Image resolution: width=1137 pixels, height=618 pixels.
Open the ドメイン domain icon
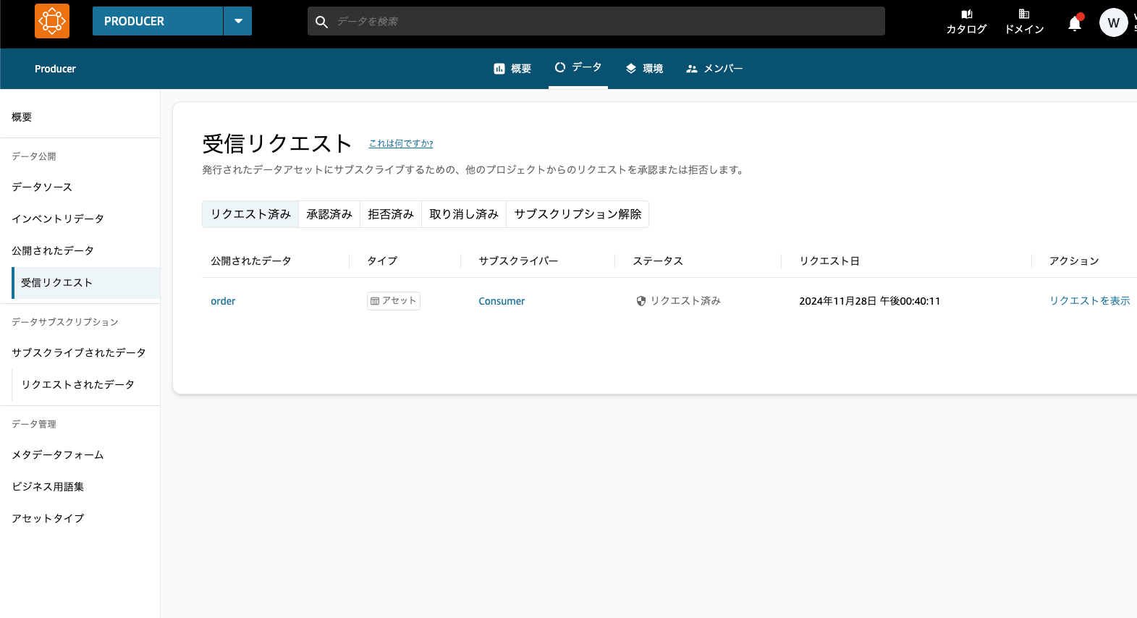tap(1024, 22)
